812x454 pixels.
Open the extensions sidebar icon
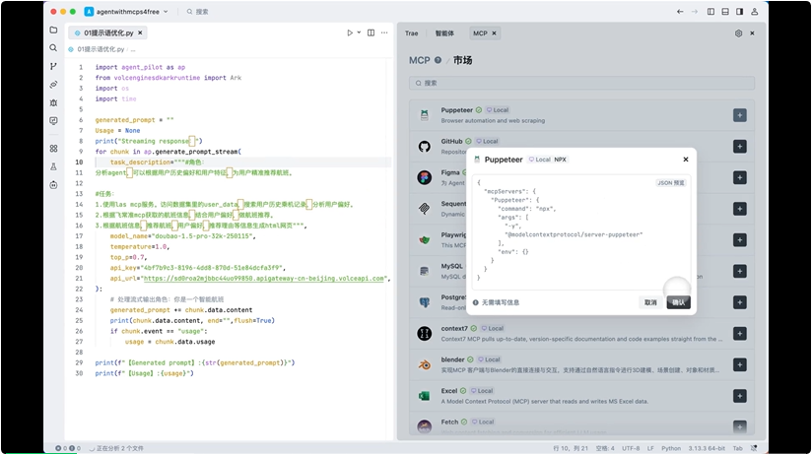pos(53,149)
